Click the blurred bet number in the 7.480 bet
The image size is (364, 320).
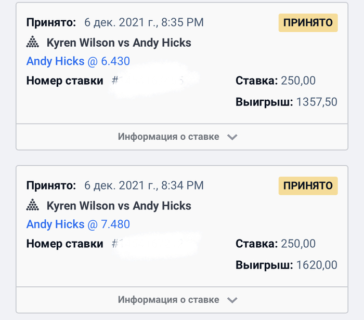click(x=151, y=244)
